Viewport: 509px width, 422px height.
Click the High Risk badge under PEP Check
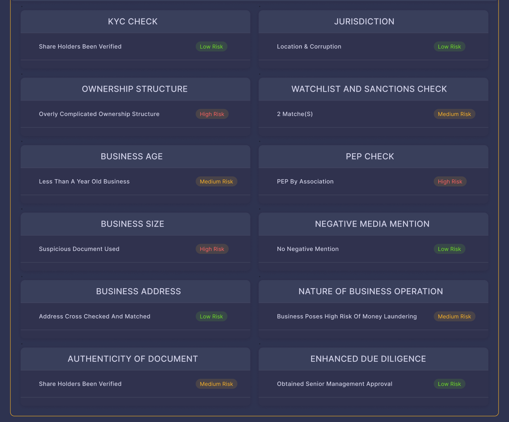450,181
